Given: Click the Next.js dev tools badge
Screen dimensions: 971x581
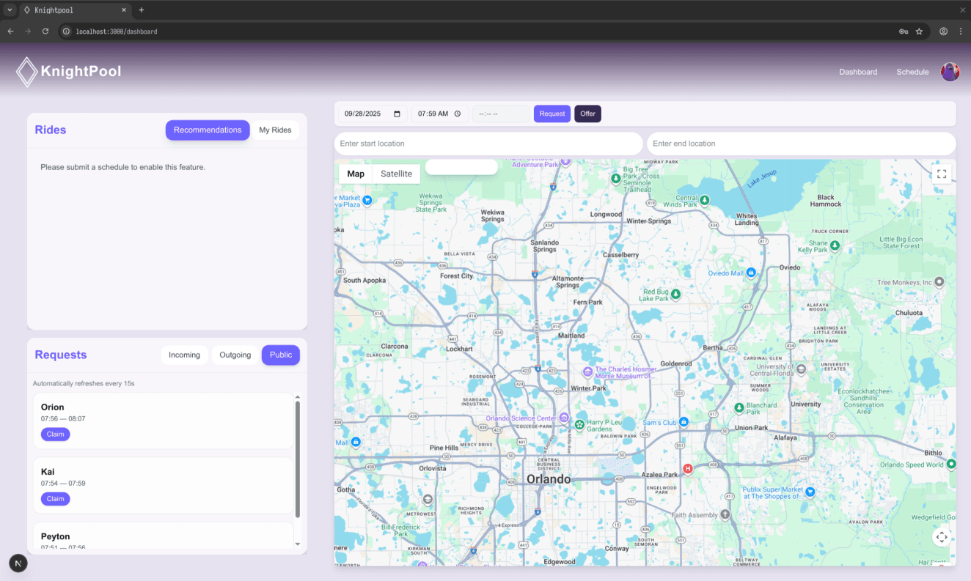Looking at the screenshot, I should point(18,563).
